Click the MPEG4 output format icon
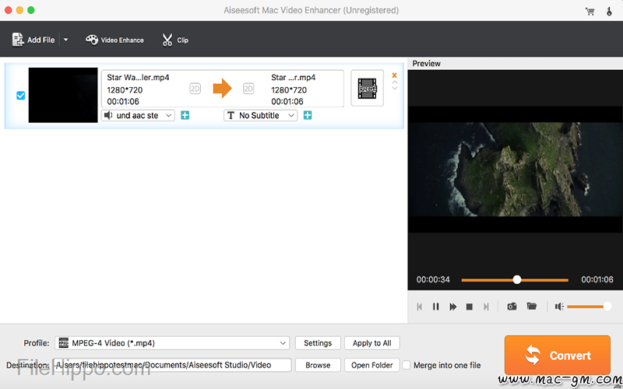The image size is (623, 389). click(x=367, y=88)
